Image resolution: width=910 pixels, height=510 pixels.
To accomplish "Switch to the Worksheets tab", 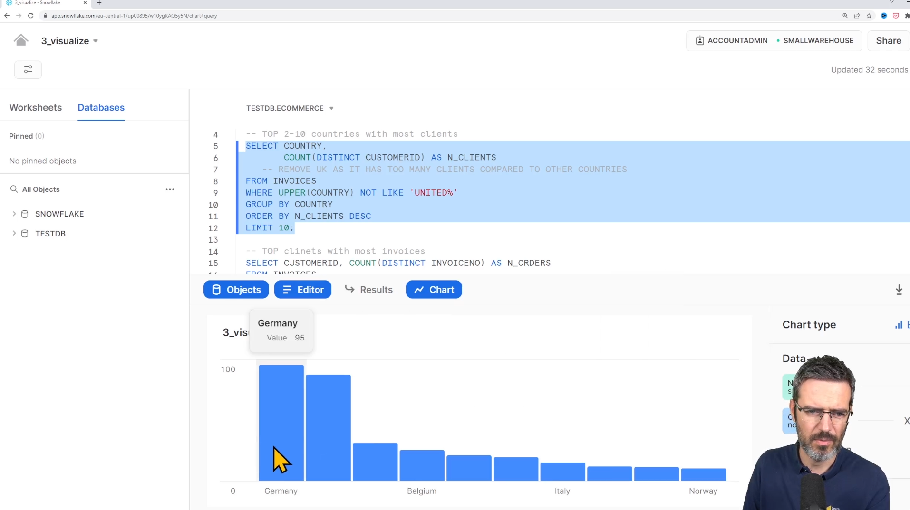I will tap(36, 107).
